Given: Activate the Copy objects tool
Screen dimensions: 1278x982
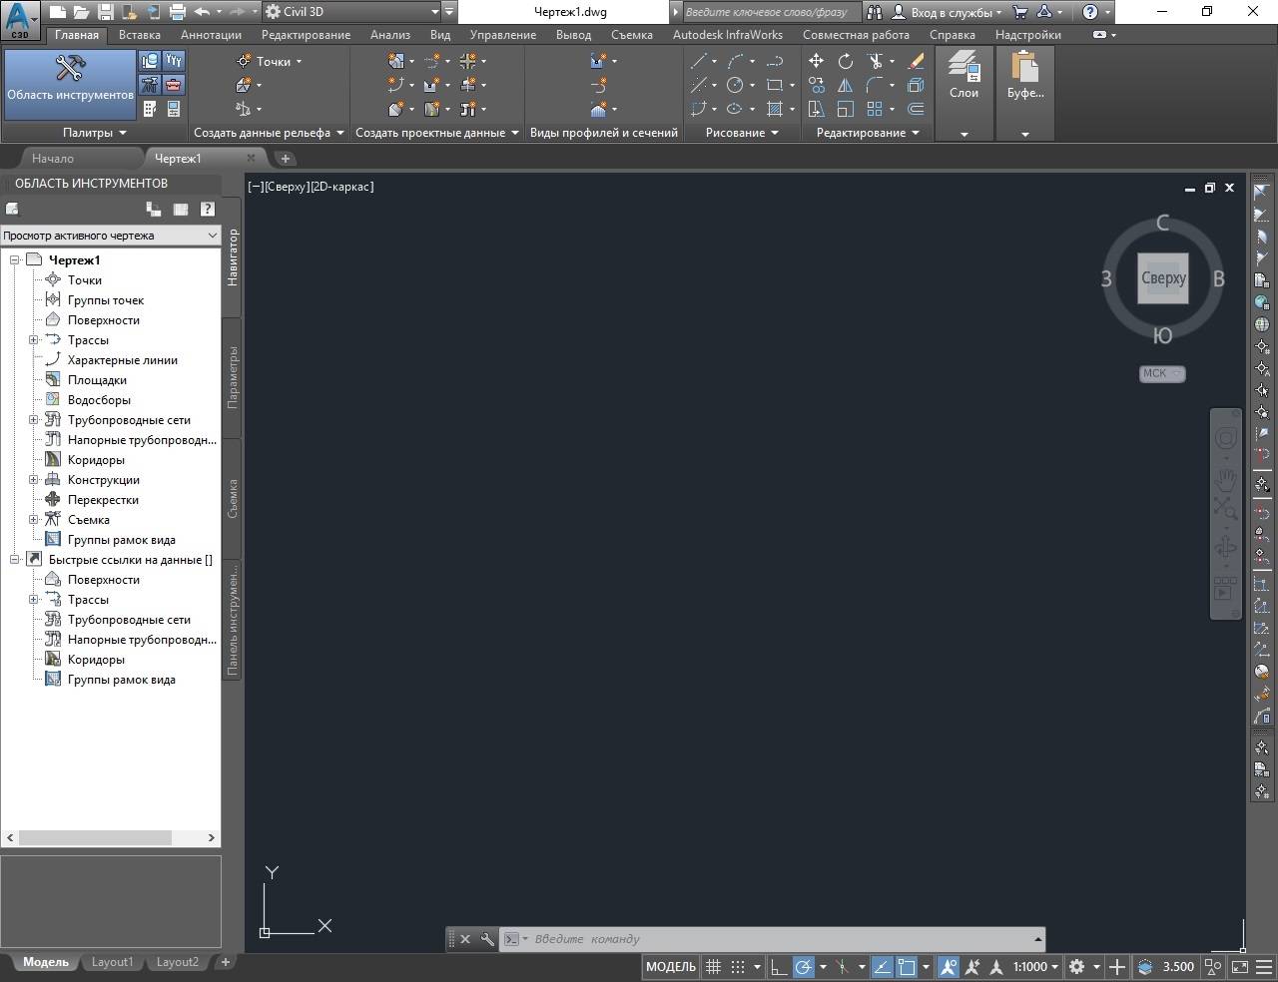Looking at the screenshot, I should [x=817, y=85].
